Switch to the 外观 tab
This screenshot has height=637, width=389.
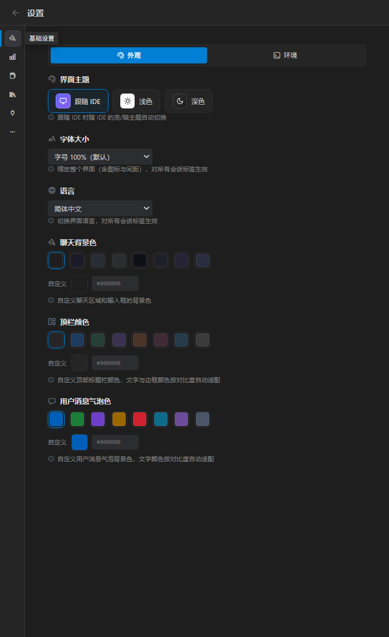[x=129, y=55]
